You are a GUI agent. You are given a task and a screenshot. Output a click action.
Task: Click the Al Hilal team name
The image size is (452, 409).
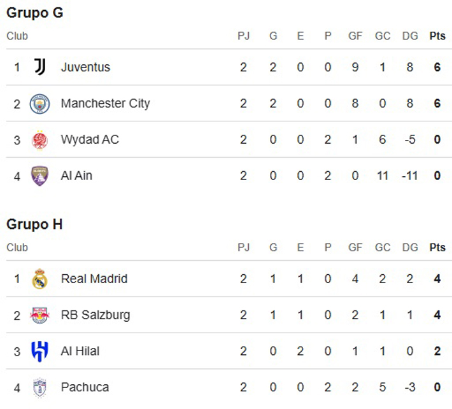(80, 351)
